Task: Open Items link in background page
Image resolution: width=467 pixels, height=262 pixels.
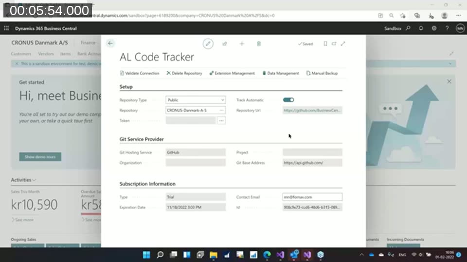Action: [x=65, y=54]
